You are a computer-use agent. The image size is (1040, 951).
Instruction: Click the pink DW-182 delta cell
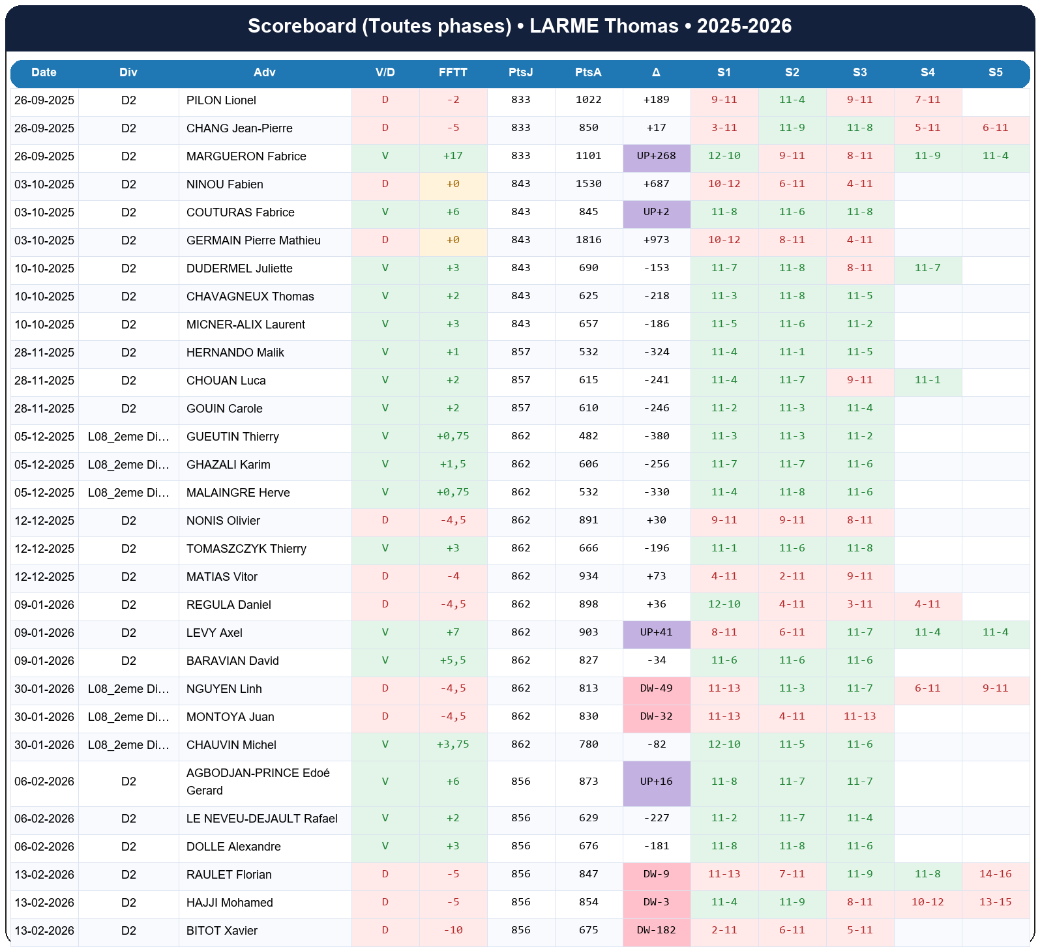click(x=657, y=931)
